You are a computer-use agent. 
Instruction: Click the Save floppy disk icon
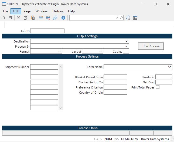10,18
